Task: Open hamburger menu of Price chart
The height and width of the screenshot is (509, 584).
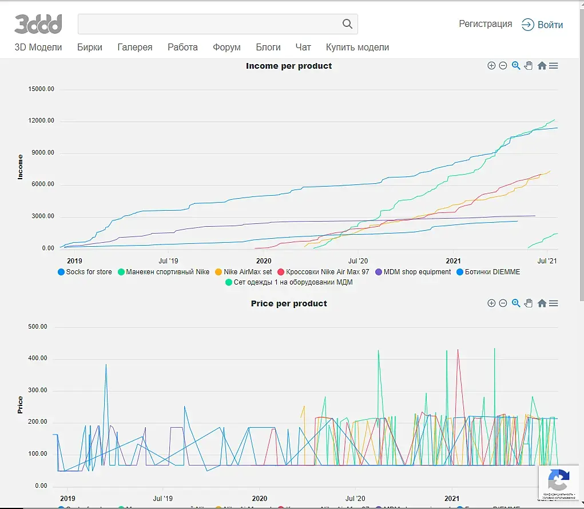Action: pyautogui.click(x=554, y=303)
